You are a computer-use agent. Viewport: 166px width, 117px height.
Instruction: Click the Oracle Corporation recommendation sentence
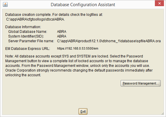tap(79, 70)
